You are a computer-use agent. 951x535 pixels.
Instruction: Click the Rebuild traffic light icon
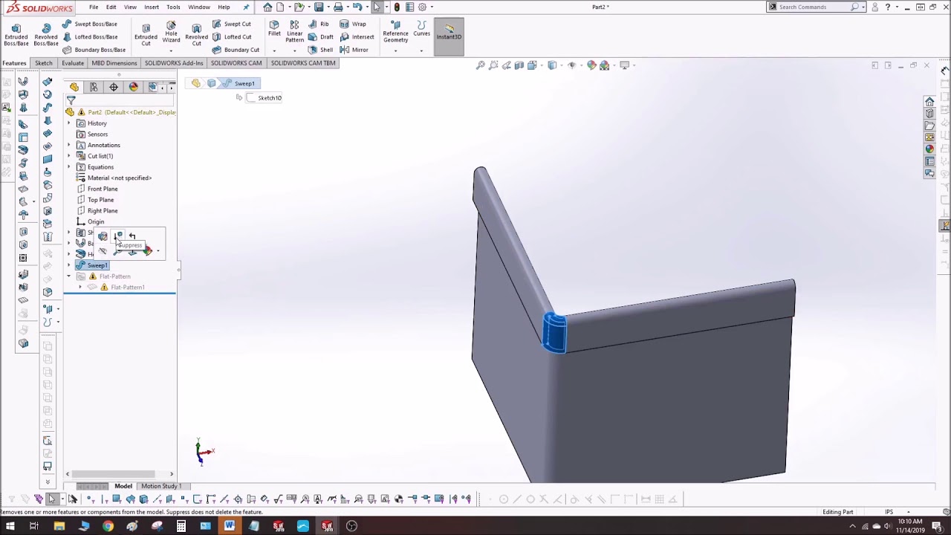tap(397, 7)
